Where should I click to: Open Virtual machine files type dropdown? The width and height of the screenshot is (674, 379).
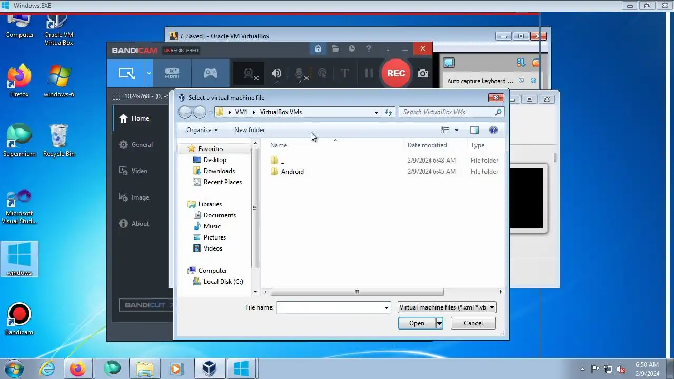click(447, 307)
